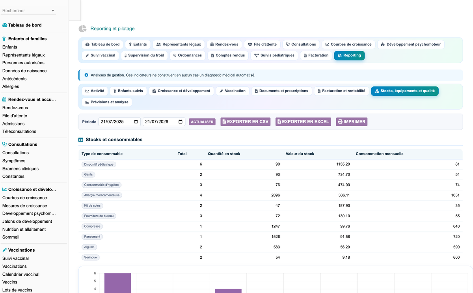Select the active Reporting tab
Image resolution: width=473 pixels, height=293 pixels.
349,56
